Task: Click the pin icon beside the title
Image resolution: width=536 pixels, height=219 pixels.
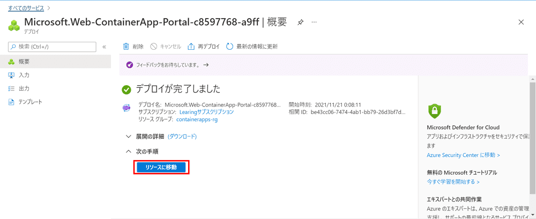Action: click(300, 22)
